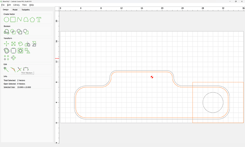Switch to the Model tab
Viewport: 245px width, 147px height.
tap(15, 10)
